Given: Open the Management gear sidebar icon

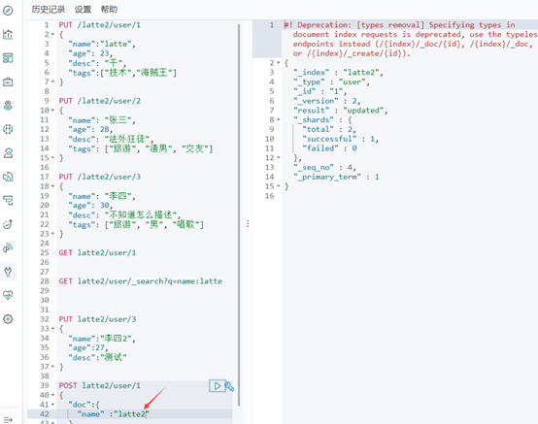Looking at the screenshot, I should (x=8, y=319).
